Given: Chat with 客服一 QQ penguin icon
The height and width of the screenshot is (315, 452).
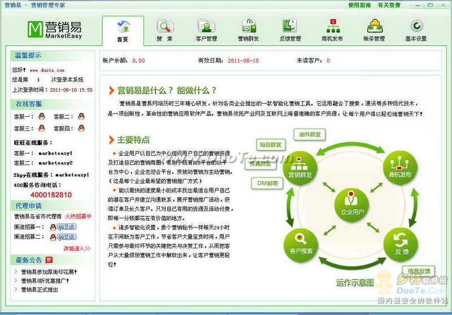Looking at the screenshot, I should click(41, 116).
